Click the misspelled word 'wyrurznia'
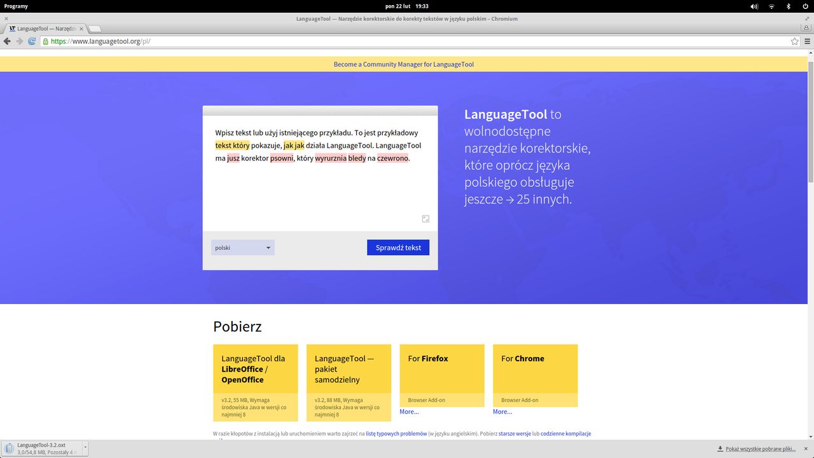Screen dimensions: 814x458 (x=331, y=158)
